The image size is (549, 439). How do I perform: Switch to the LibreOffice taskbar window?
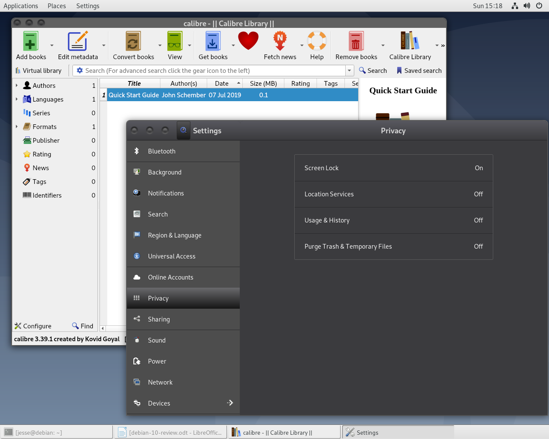[171, 432]
